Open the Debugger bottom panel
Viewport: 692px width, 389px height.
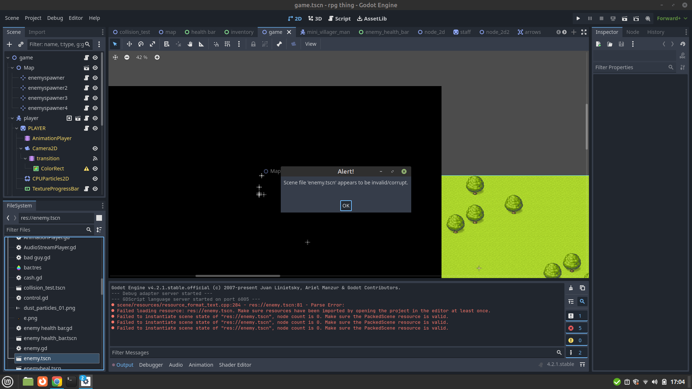pos(151,365)
